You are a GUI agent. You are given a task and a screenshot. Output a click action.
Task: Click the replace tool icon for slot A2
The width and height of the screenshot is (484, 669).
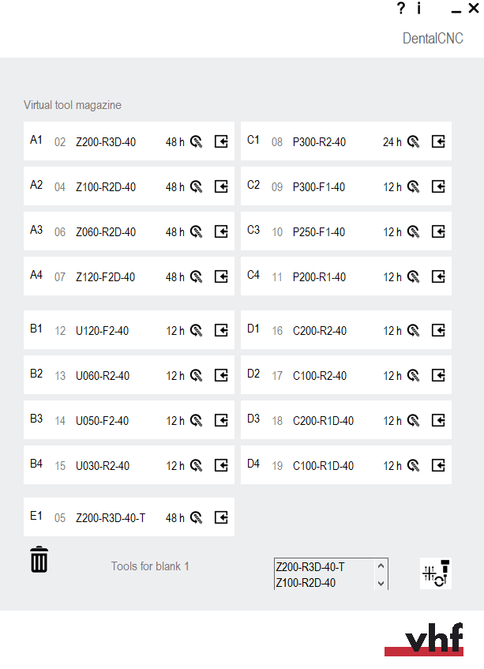tap(221, 186)
